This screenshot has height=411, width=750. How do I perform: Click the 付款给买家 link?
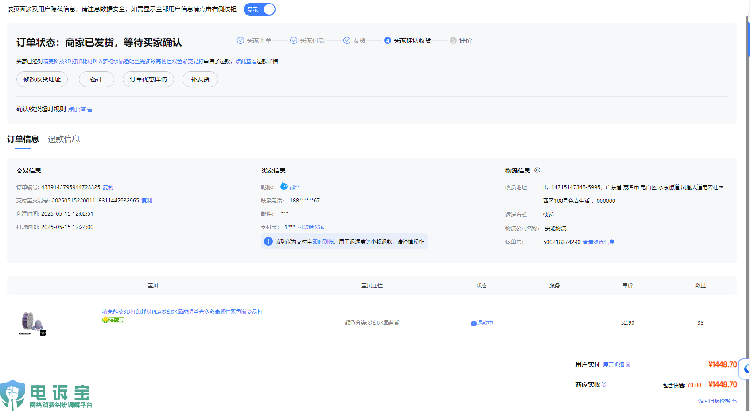311,227
